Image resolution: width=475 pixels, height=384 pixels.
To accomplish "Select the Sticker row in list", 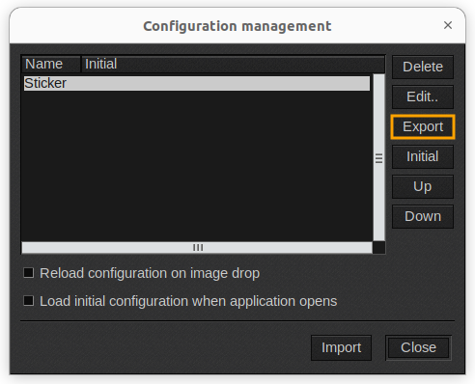I will [x=197, y=83].
